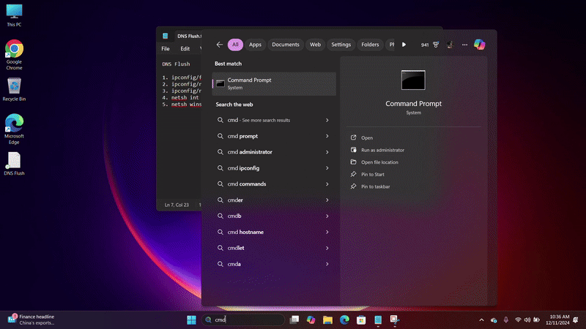
Task: Click the Open file location folder icon
Action: 354,162
